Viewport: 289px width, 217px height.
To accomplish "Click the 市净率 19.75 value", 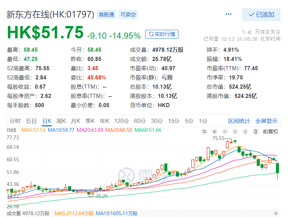I will pos(236,78).
